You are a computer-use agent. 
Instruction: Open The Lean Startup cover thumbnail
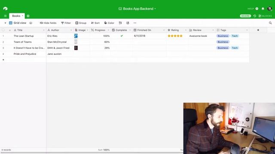(76, 36)
